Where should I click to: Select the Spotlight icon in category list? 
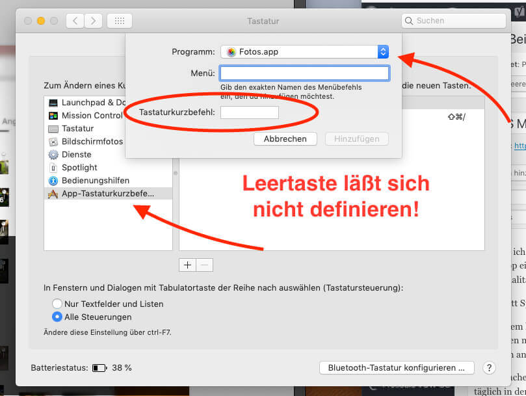click(53, 168)
